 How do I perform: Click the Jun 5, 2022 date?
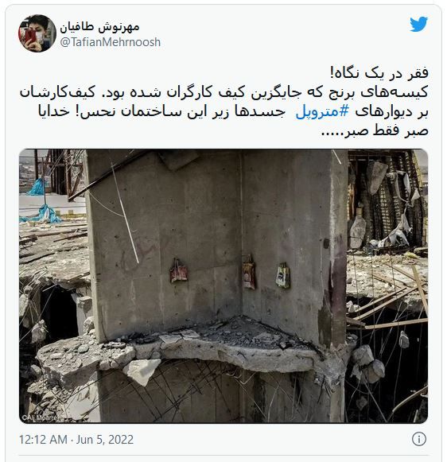click(105, 439)
